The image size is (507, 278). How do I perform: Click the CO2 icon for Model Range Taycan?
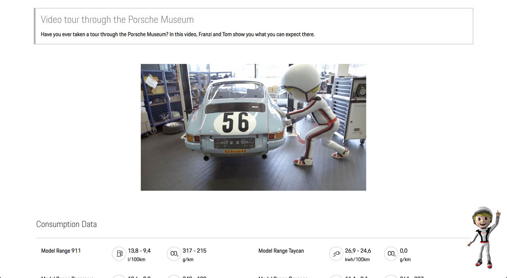point(391,254)
